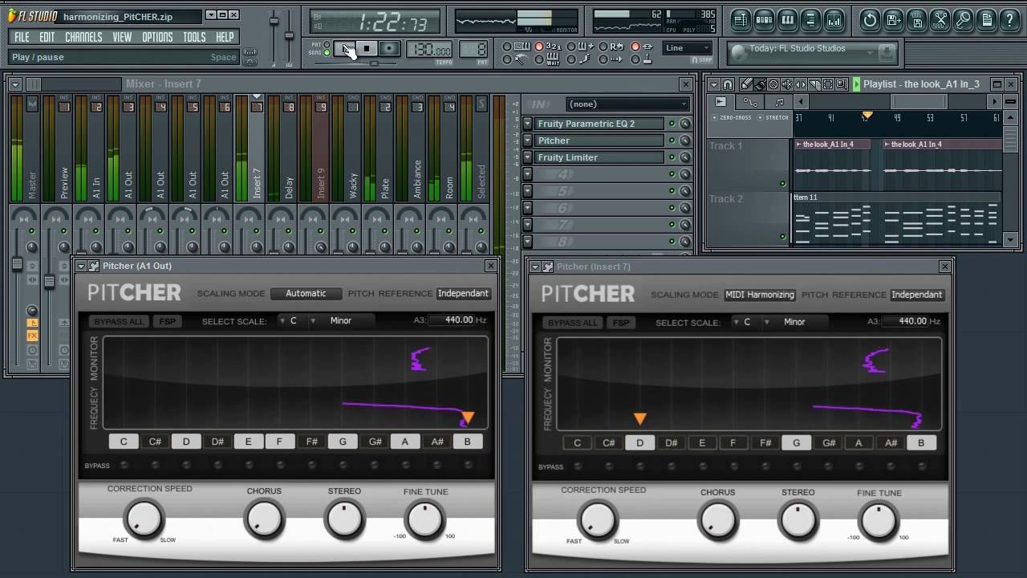Select the pencil draw tool in Playlist
Screen dimensions: 1027x578
pyautogui.click(x=746, y=83)
